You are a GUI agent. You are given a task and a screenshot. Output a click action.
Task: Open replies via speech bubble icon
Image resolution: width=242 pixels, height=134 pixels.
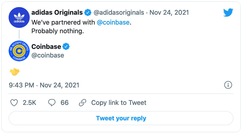click(x=52, y=103)
